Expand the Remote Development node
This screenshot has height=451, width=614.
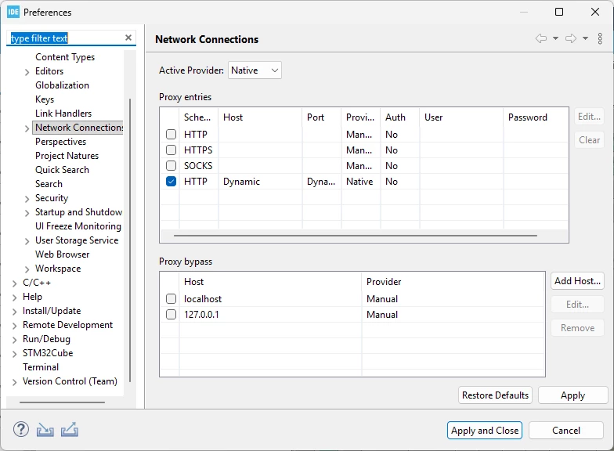[x=14, y=326]
